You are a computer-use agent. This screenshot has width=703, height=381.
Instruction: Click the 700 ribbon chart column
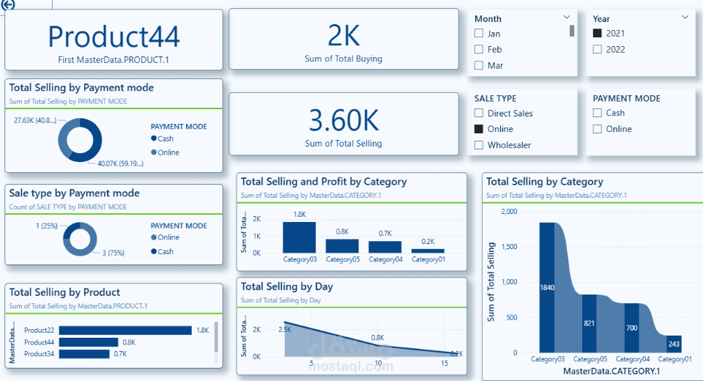click(632, 328)
